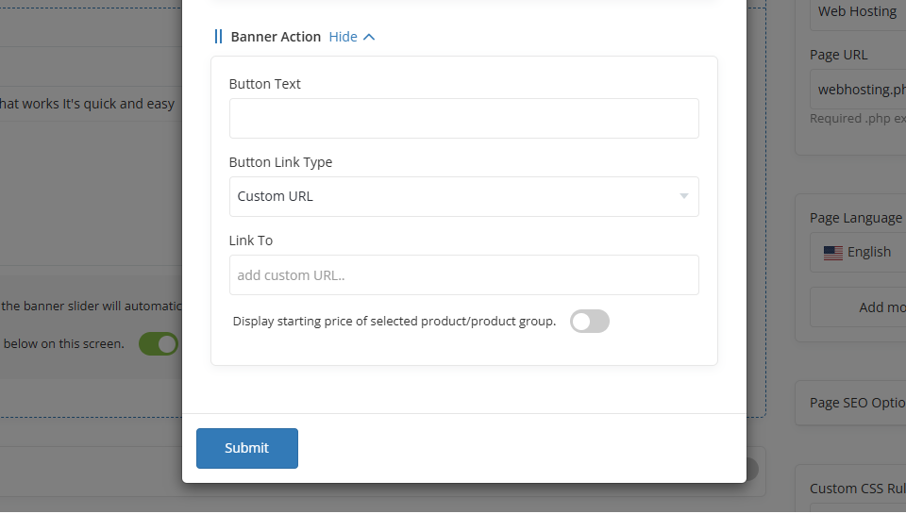Enable the display starting price toggle

click(x=590, y=322)
